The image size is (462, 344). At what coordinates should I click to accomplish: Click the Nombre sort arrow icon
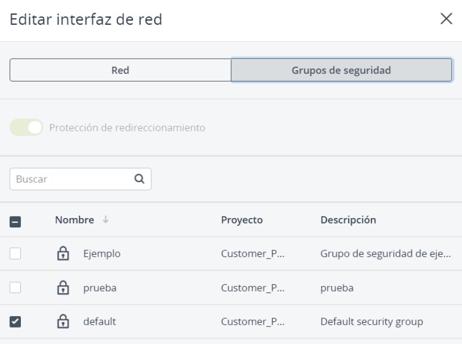tap(105, 220)
